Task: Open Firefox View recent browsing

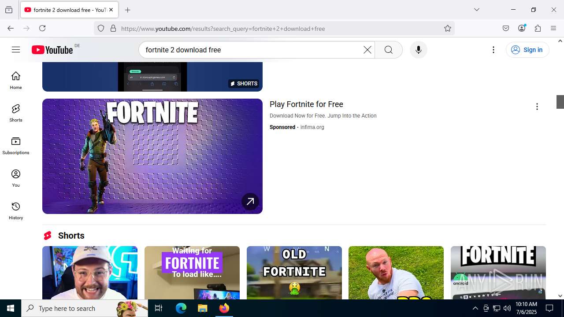Action: [9, 10]
